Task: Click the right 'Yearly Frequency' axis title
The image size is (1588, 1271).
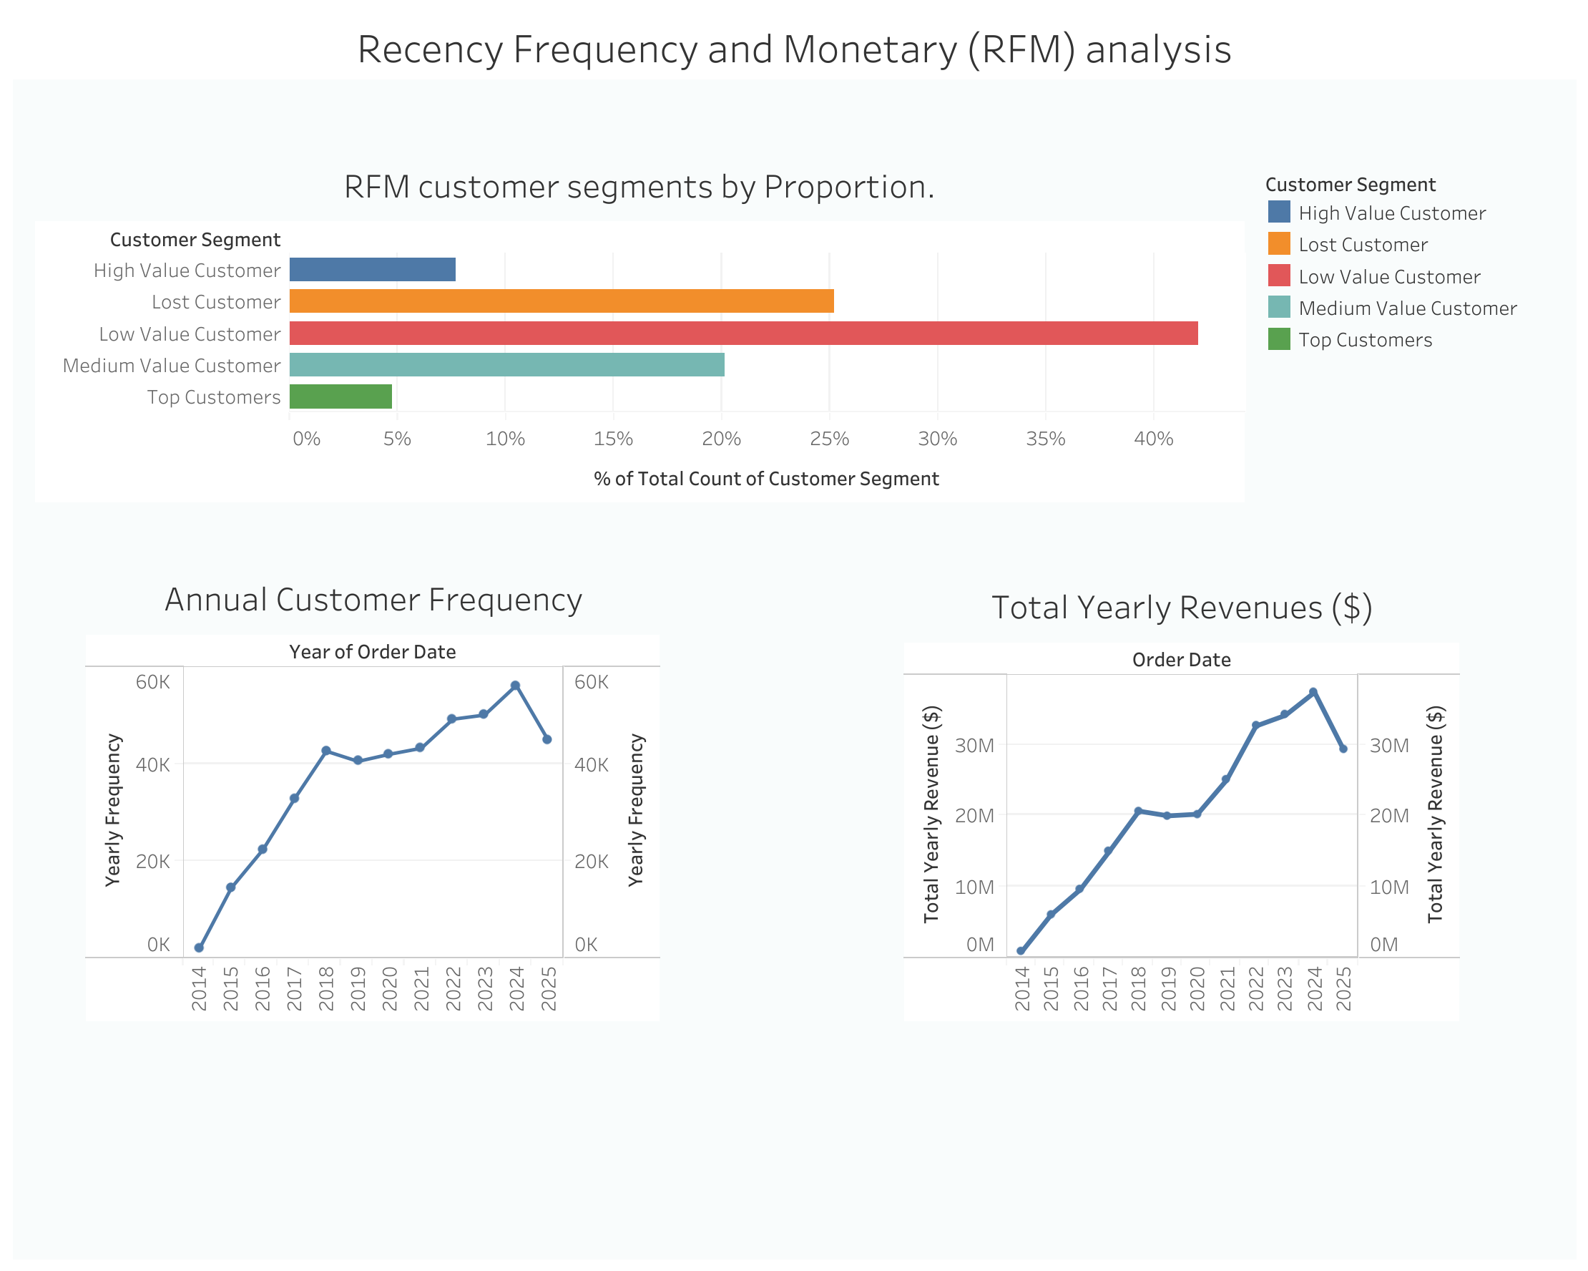Action: 636,809
